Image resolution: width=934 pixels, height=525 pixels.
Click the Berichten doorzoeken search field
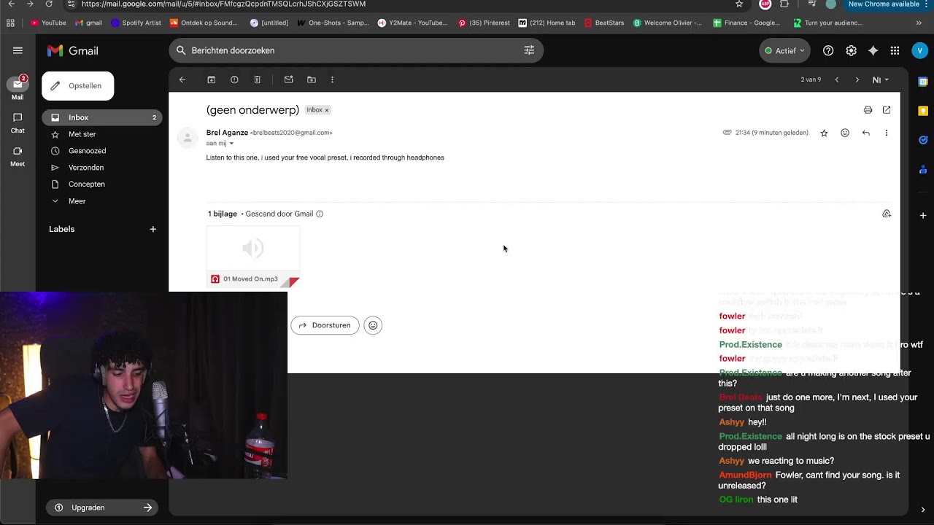tap(356, 50)
